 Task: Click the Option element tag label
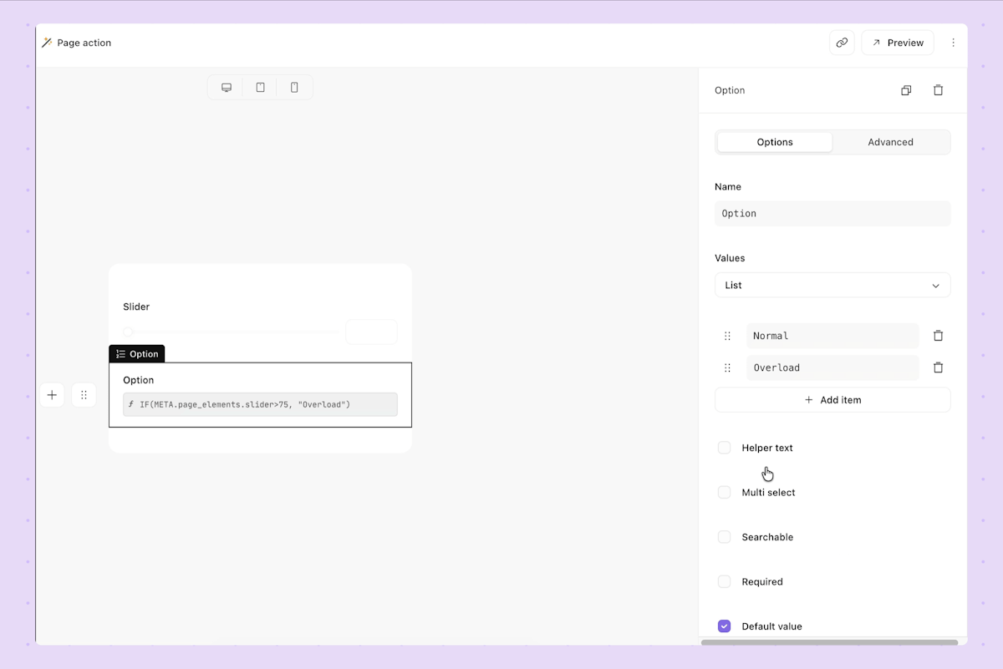point(137,354)
